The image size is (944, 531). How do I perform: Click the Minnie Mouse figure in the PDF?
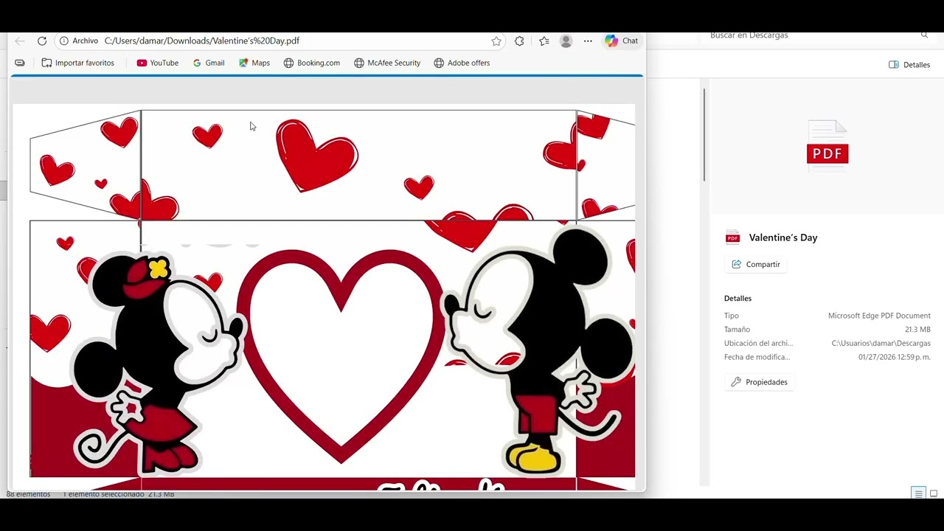159,361
